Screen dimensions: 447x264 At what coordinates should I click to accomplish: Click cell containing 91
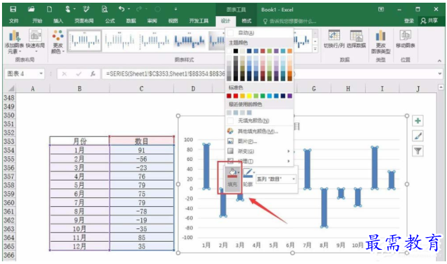142,150
